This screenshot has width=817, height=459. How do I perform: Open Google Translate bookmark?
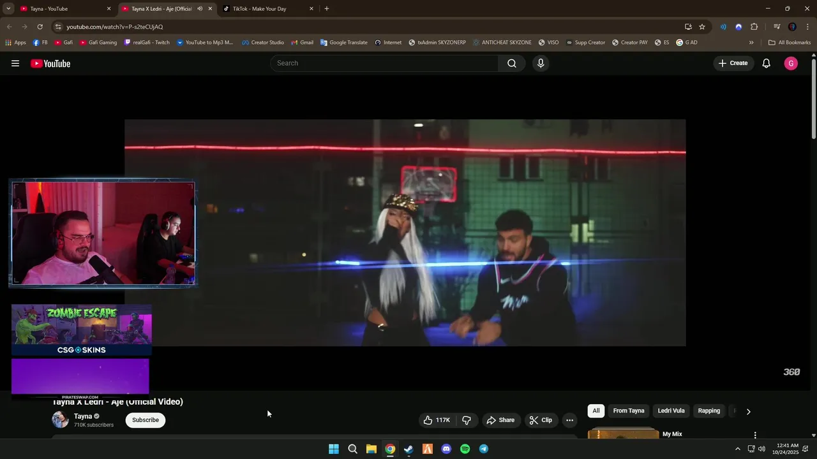(344, 43)
